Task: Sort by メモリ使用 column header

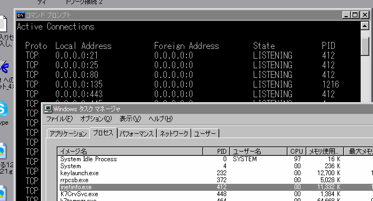Action: pos(325,151)
